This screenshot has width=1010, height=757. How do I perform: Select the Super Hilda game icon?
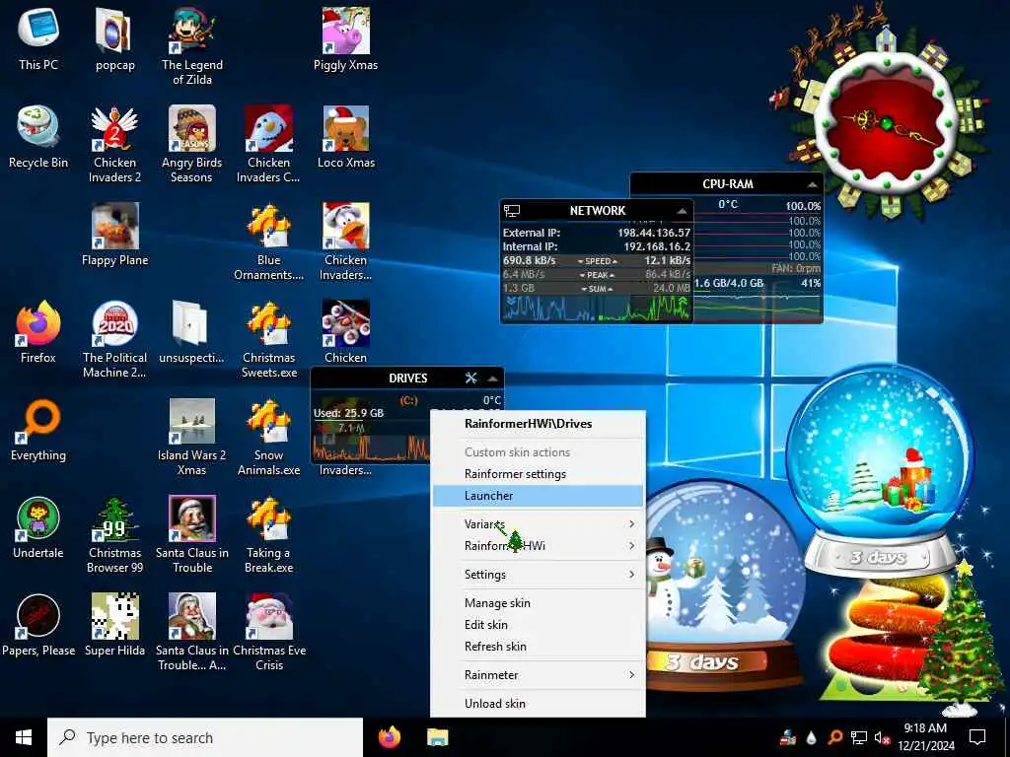114,624
